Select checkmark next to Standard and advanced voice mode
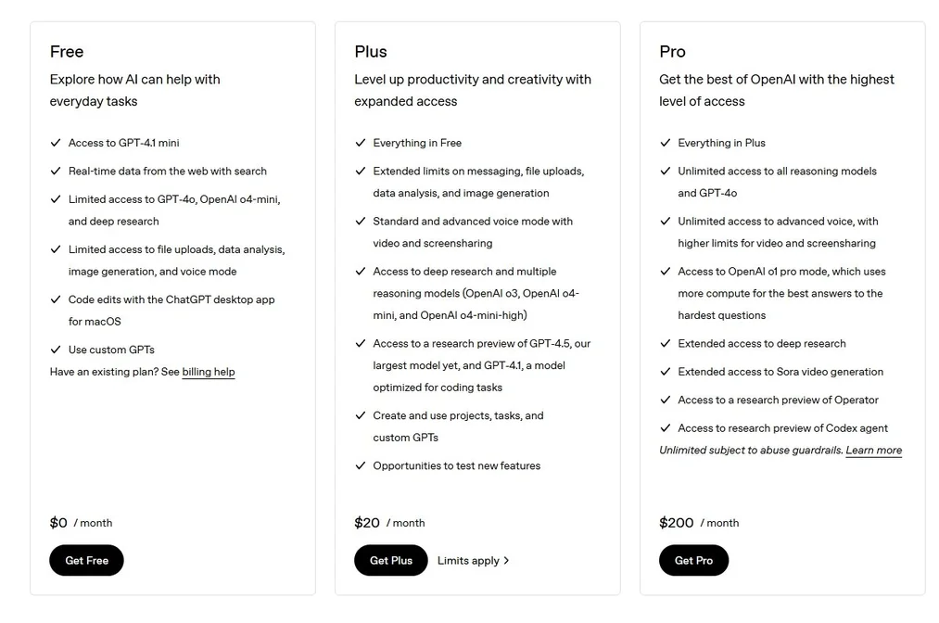The width and height of the screenshot is (939, 623). [361, 221]
